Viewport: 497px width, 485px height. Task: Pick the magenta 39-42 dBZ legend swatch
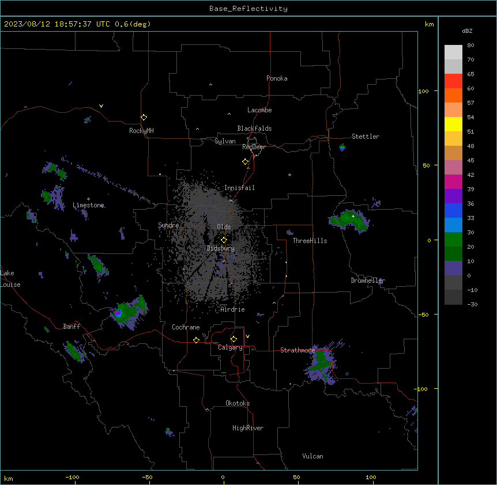point(453,181)
